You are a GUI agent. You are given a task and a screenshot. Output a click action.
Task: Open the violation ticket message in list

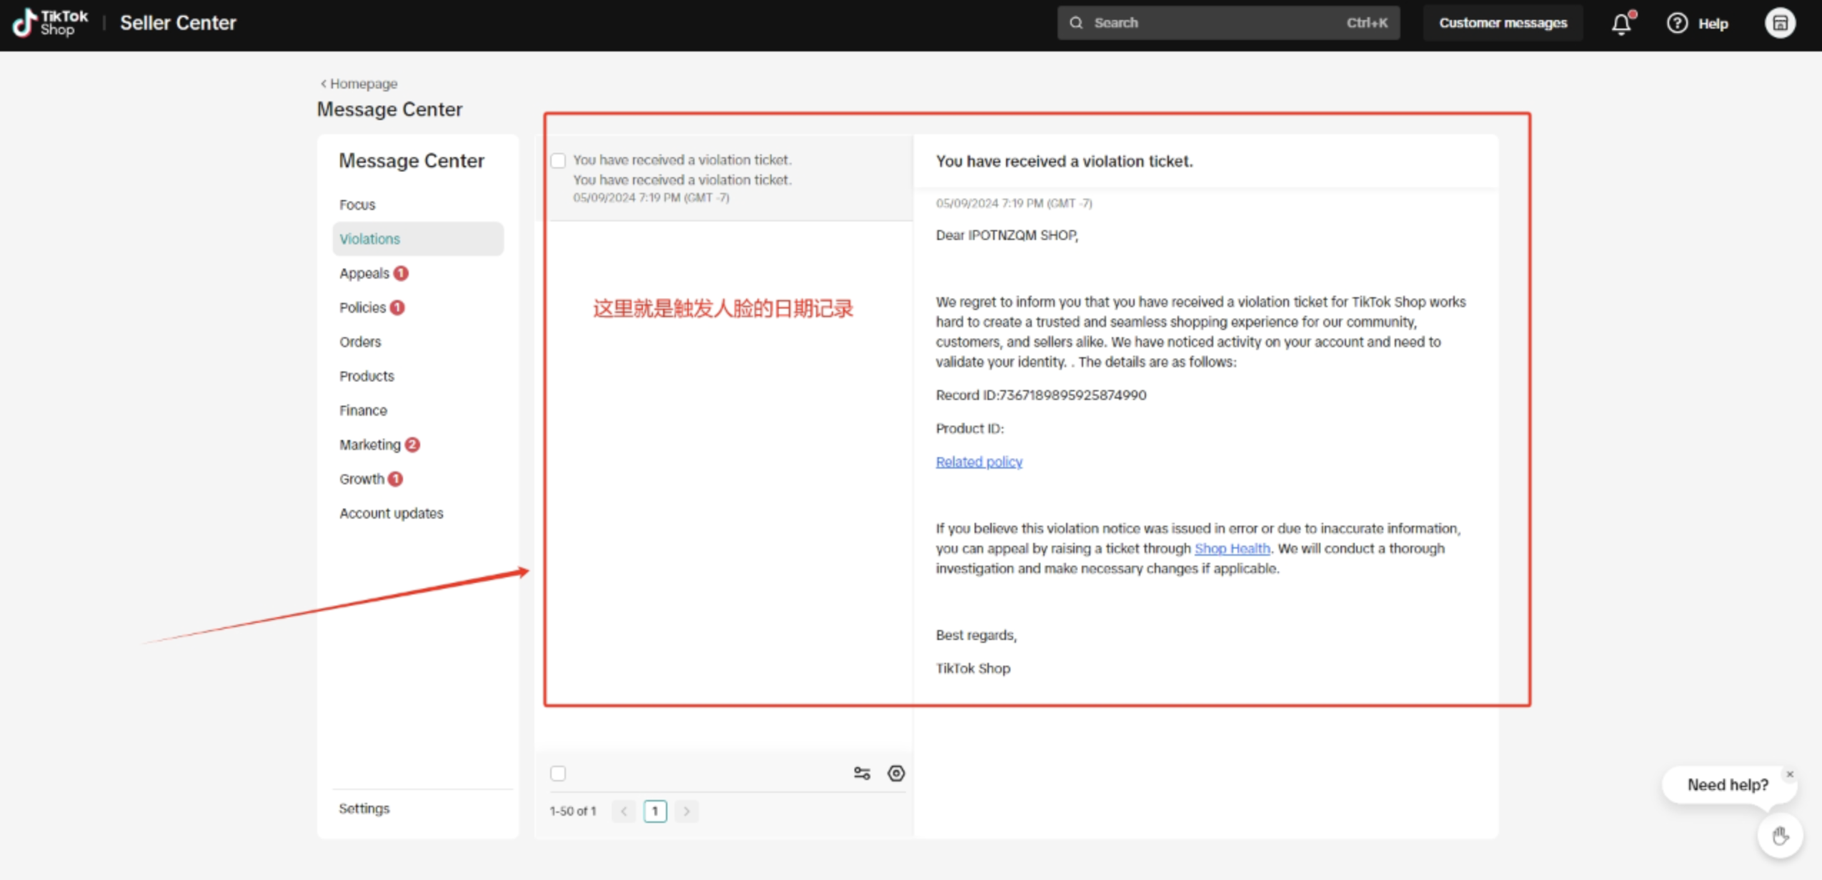pos(725,178)
